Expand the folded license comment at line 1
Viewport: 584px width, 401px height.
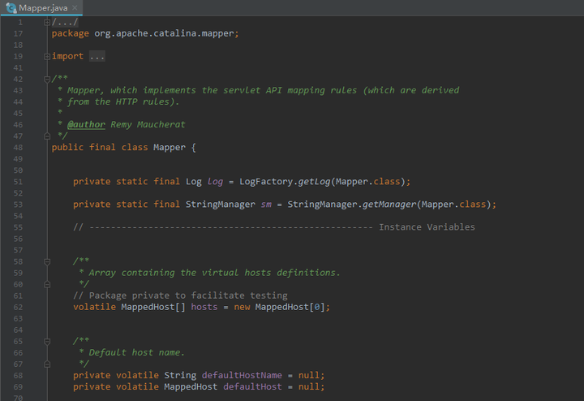pyautogui.click(x=47, y=23)
